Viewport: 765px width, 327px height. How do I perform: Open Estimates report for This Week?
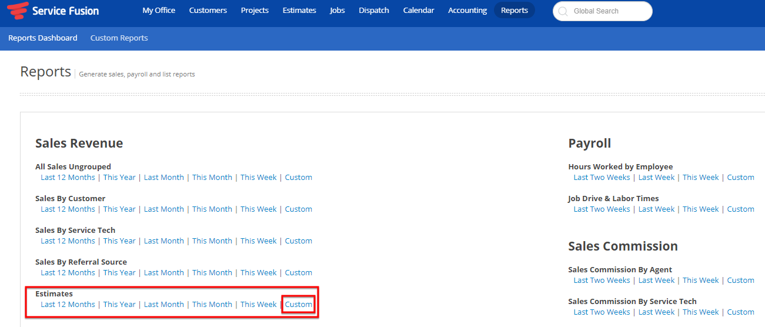259,305
